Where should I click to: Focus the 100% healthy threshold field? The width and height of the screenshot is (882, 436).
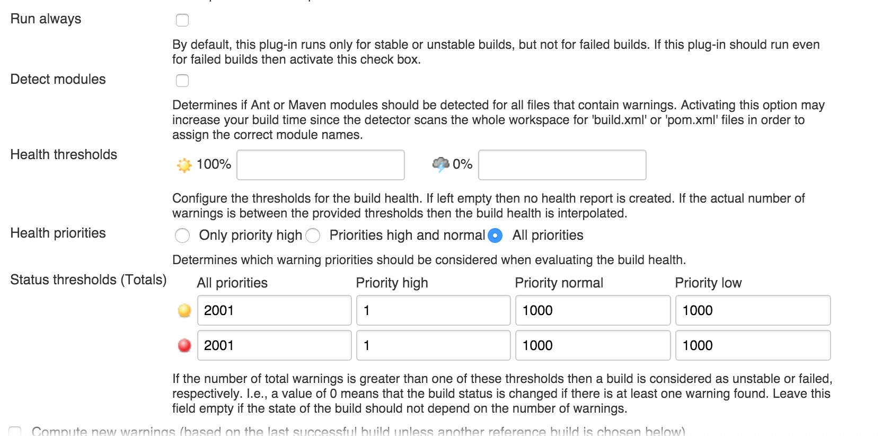pyautogui.click(x=320, y=165)
